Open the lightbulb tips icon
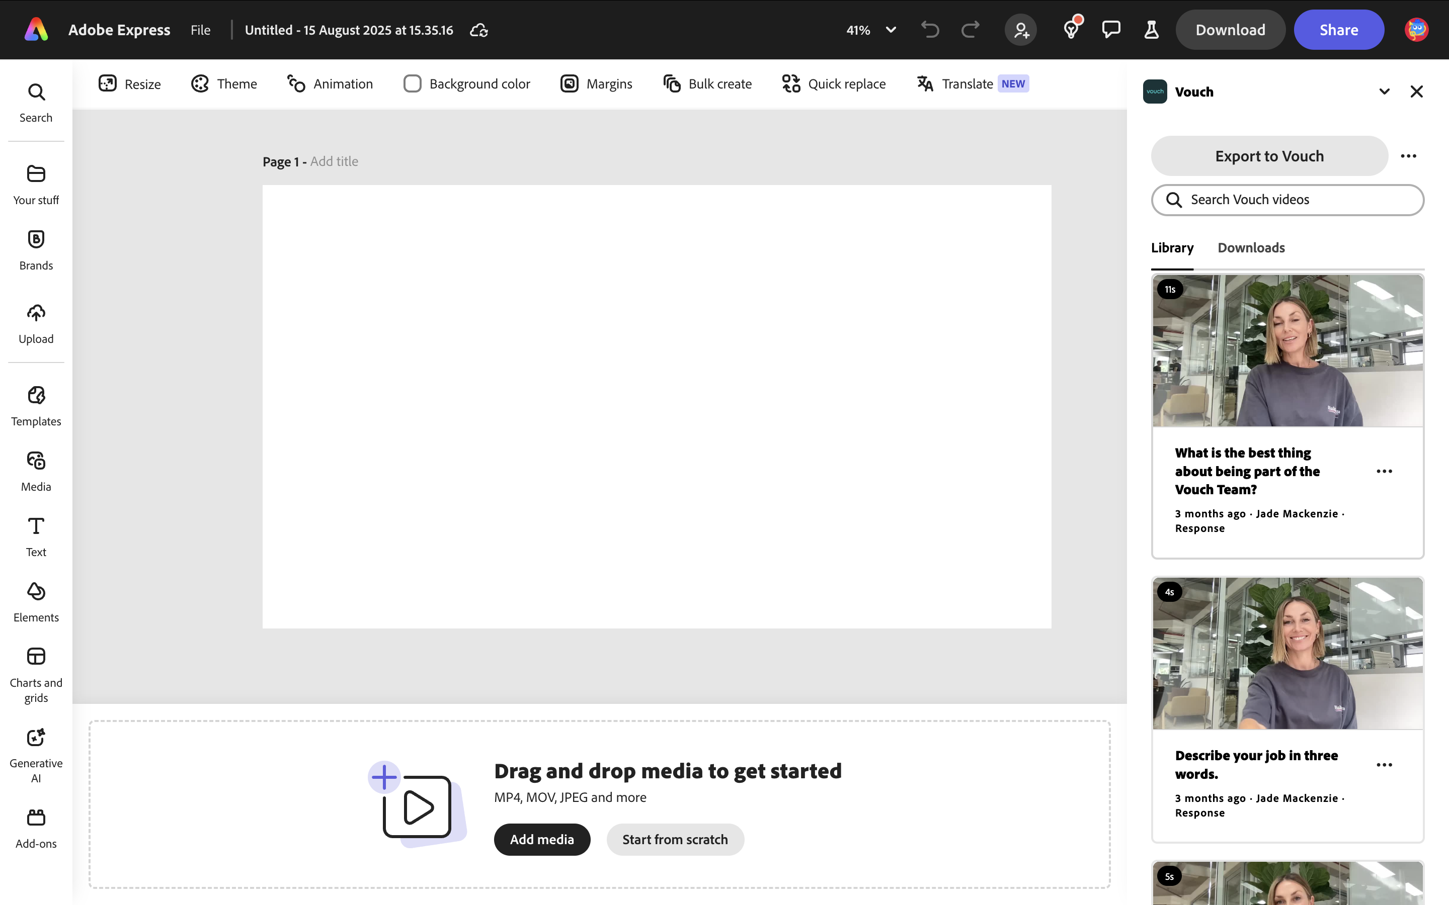 1072,29
